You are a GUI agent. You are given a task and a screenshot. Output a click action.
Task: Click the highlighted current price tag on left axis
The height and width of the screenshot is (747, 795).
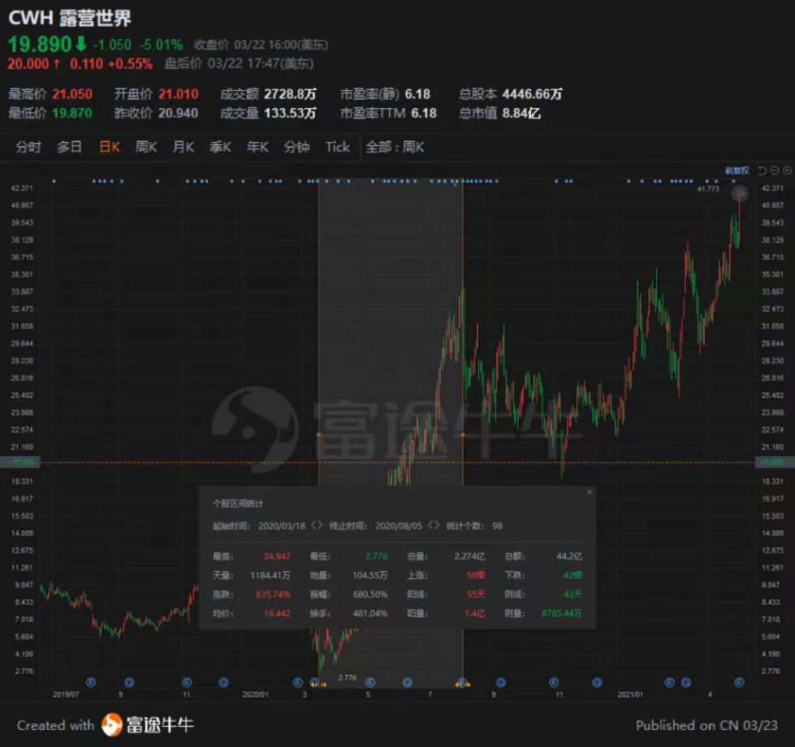point(20,463)
